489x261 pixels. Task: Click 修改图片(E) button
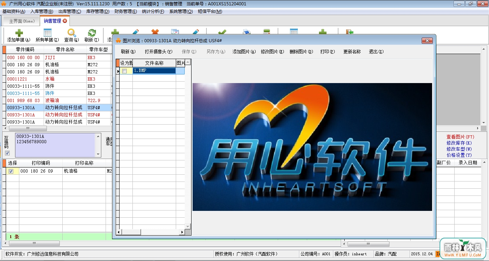[272, 52]
